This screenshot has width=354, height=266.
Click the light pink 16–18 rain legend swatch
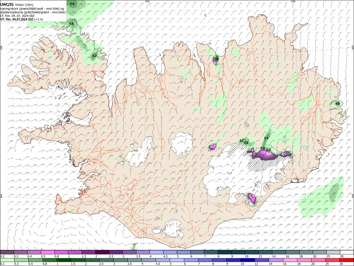click(290, 260)
